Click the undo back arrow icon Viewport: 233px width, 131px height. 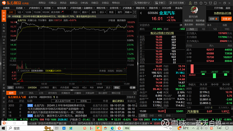click(206, 3)
